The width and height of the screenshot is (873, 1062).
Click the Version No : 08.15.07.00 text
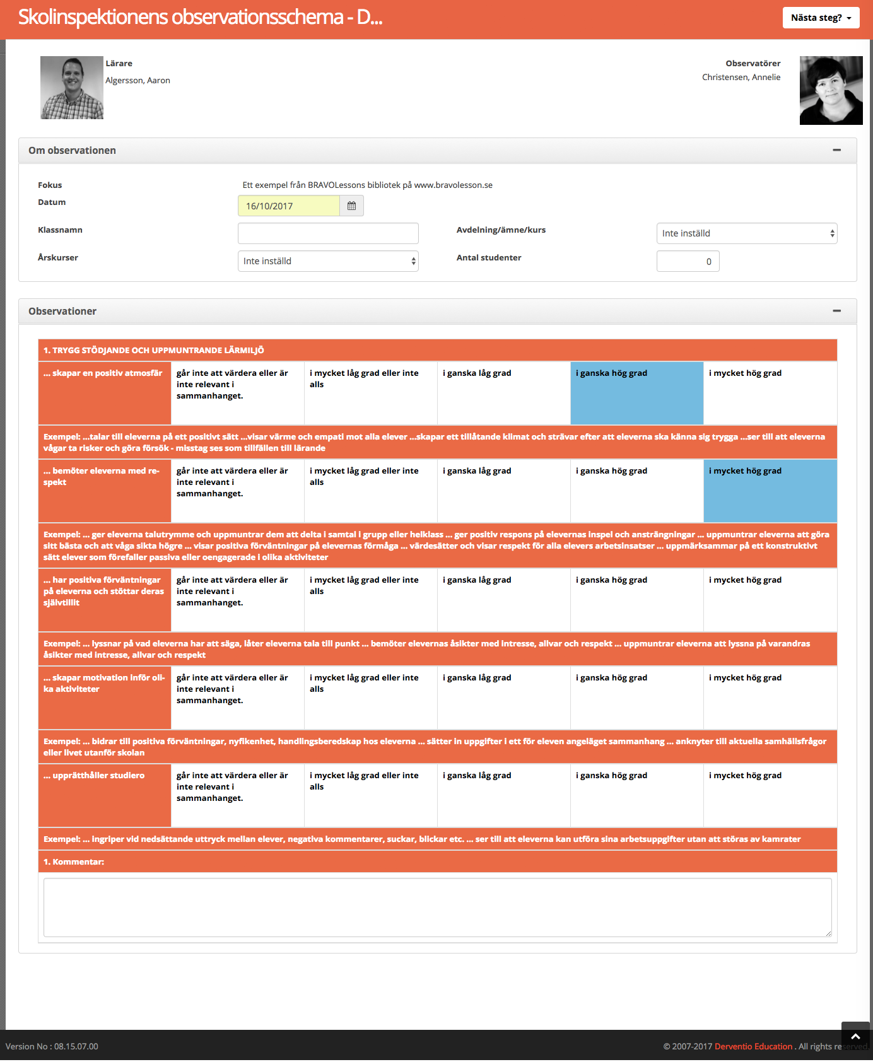coord(52,1046)
